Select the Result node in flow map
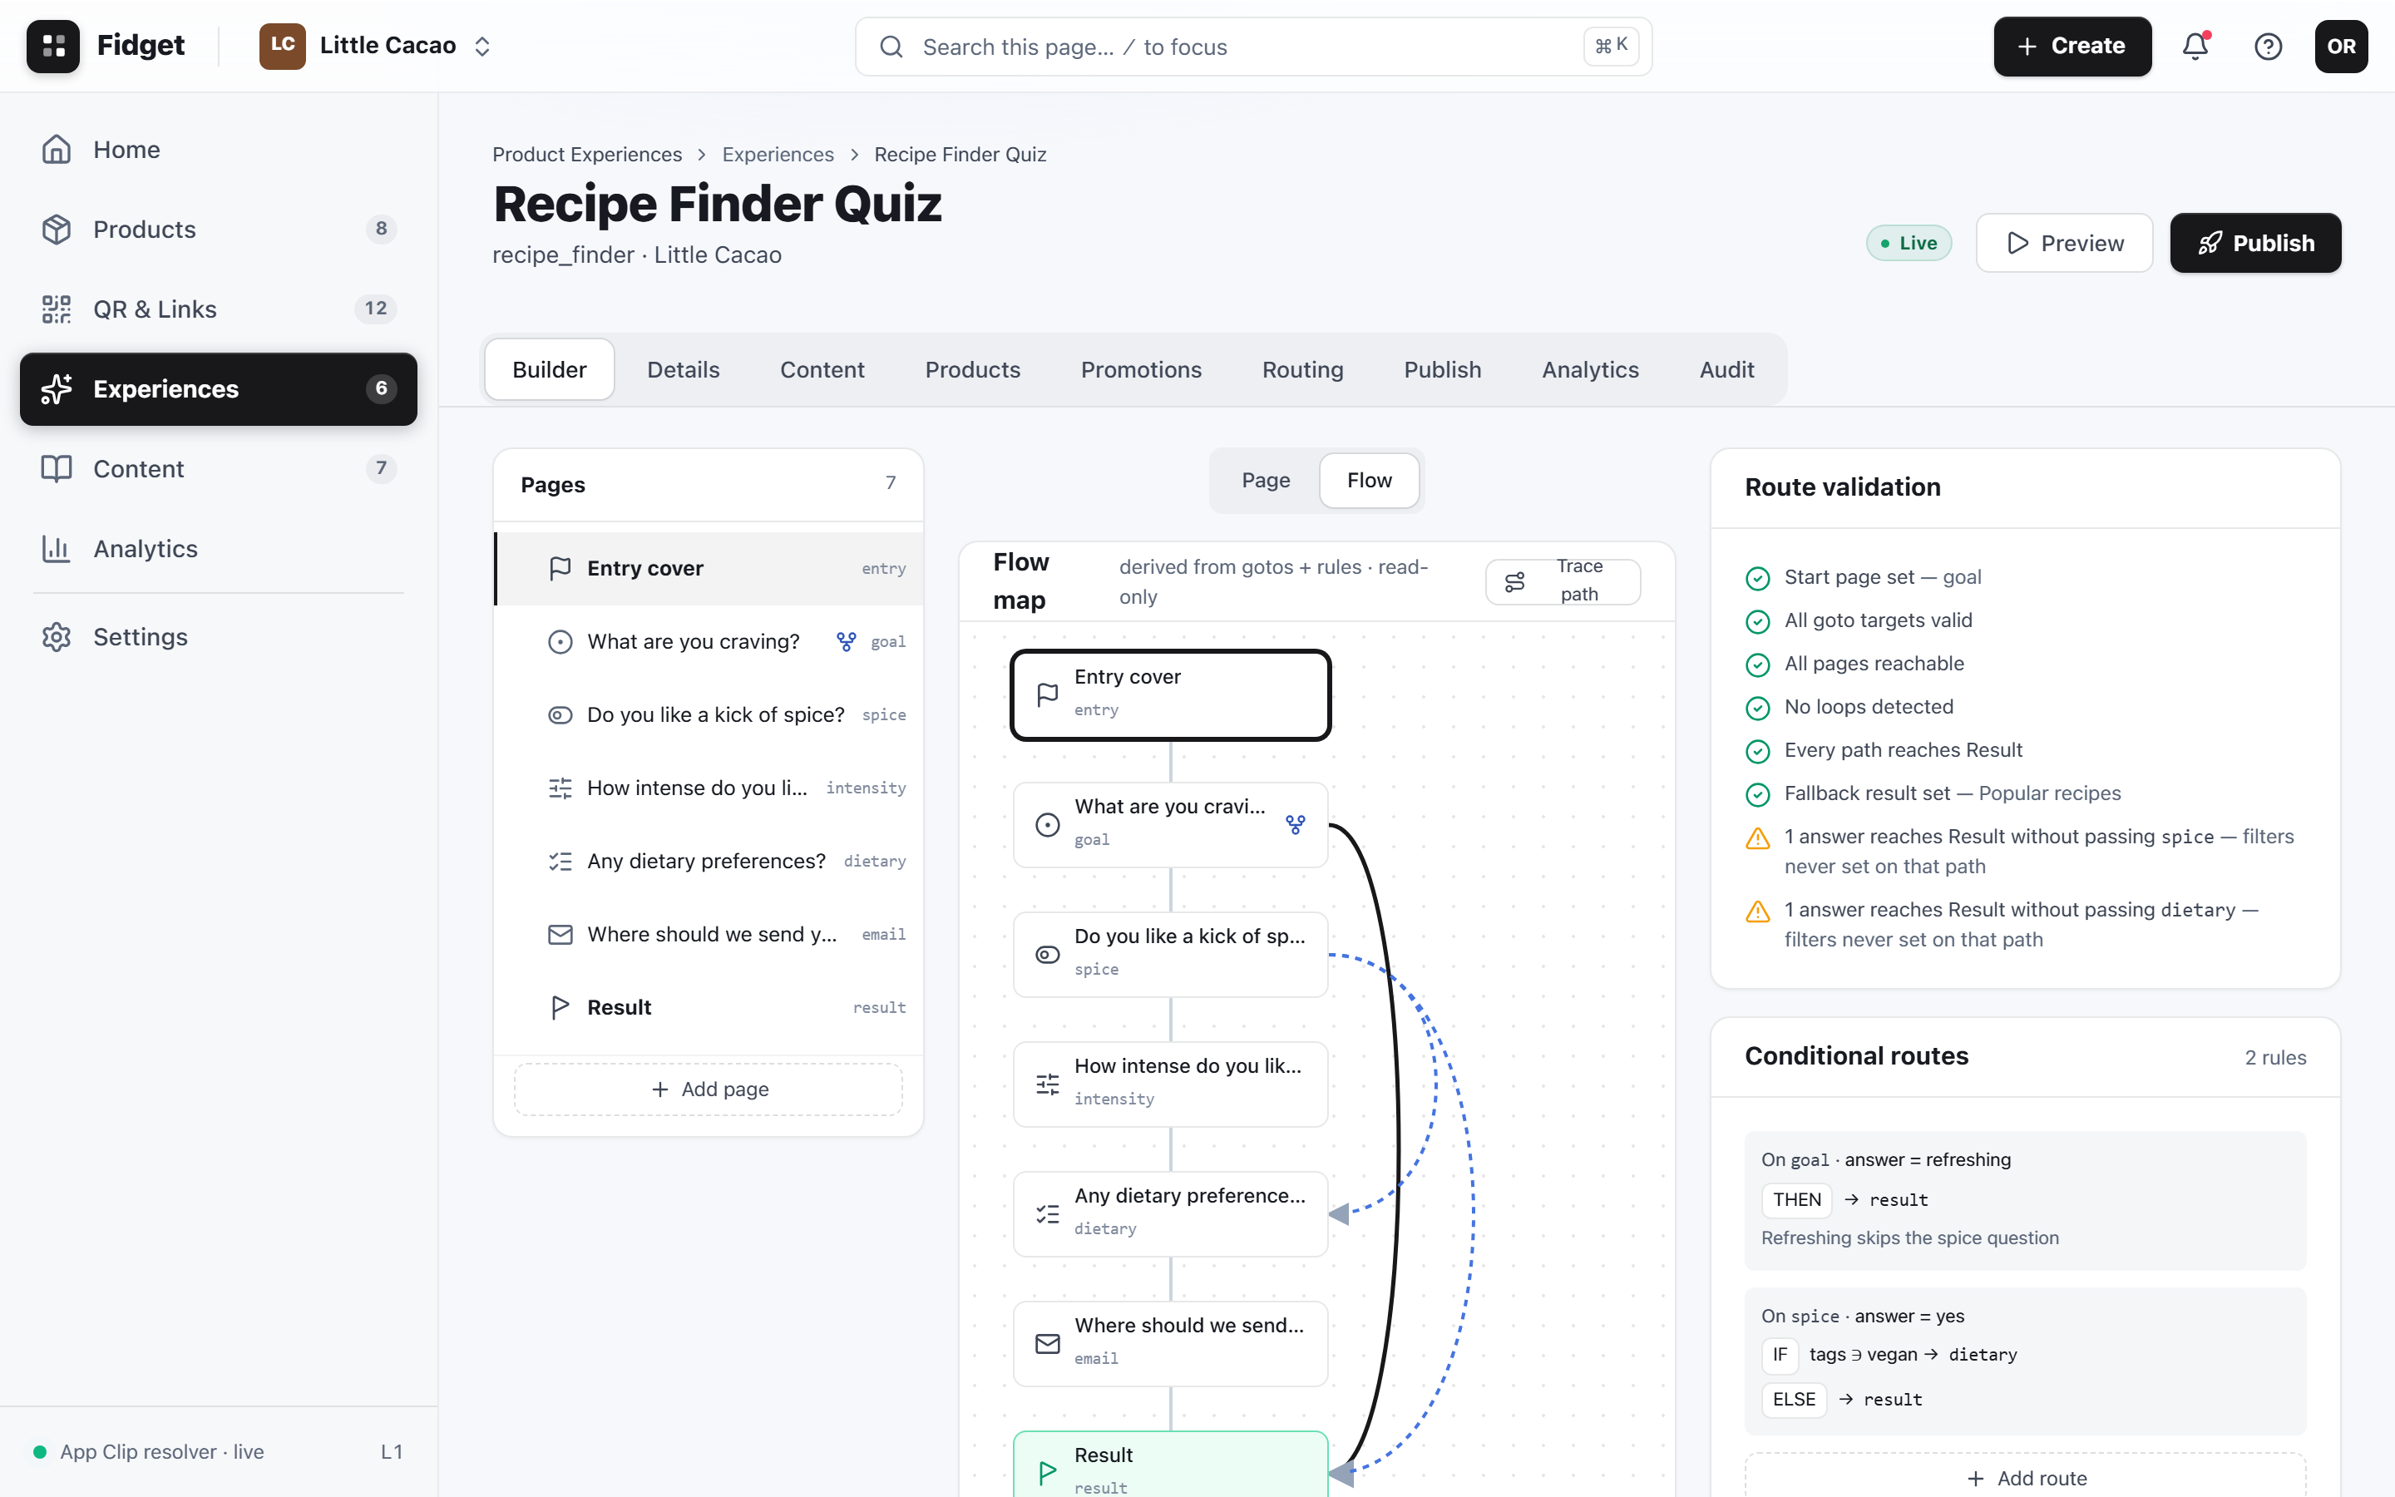2395x1497 pixels. (1170, 1465)
